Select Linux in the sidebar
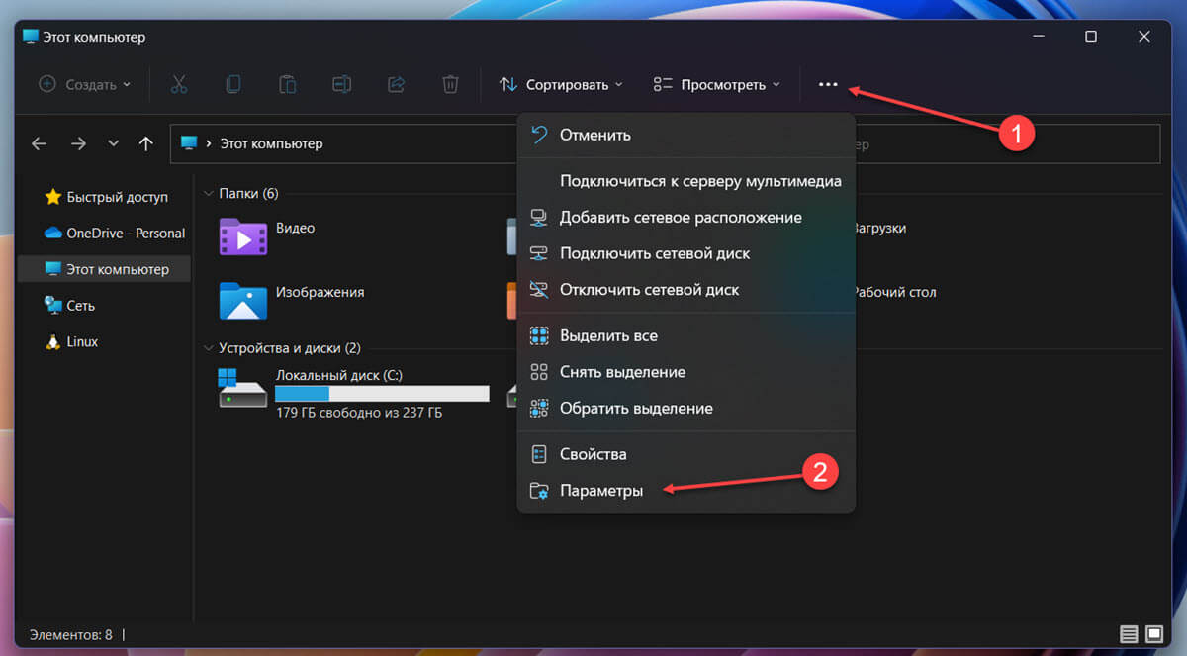The height and width of the screenshot is (656, 1187). point(105,341)
